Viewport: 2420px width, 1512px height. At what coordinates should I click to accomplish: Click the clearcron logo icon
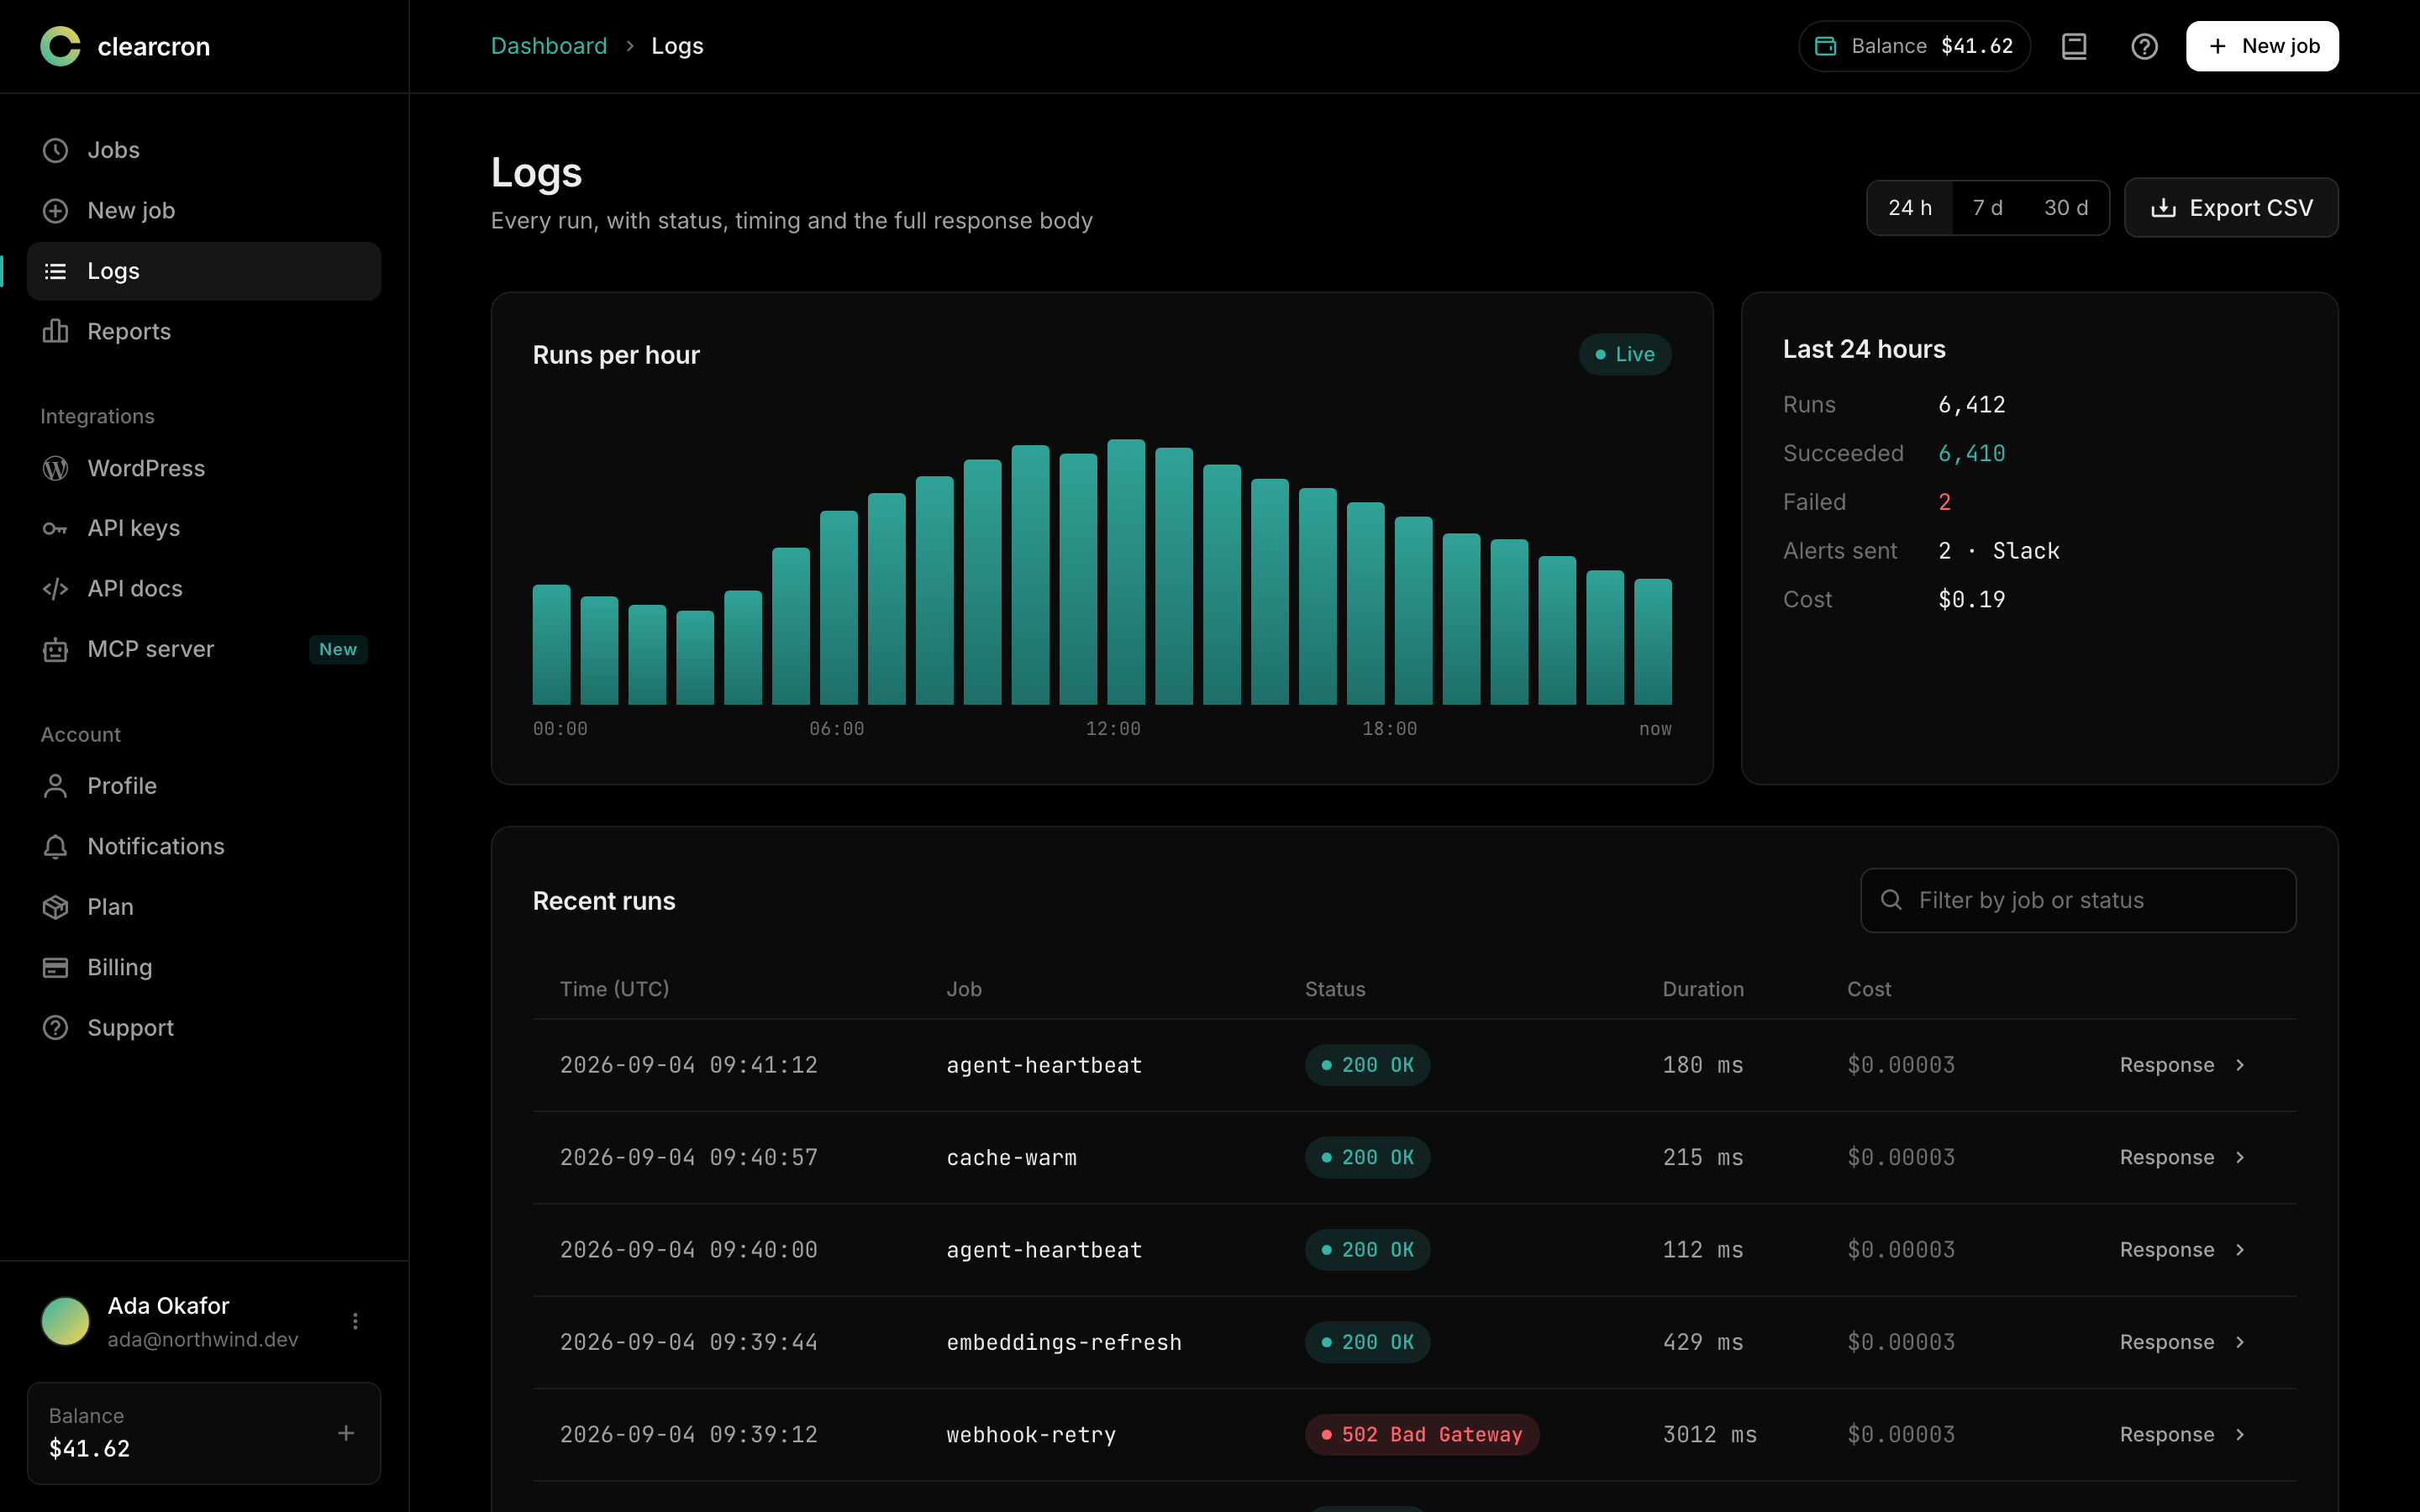[x=60, y=46]
